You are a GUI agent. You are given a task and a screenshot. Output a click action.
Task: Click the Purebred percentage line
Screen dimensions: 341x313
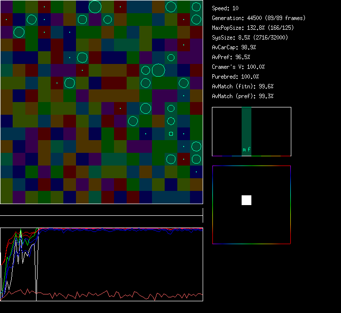[235, 77]
